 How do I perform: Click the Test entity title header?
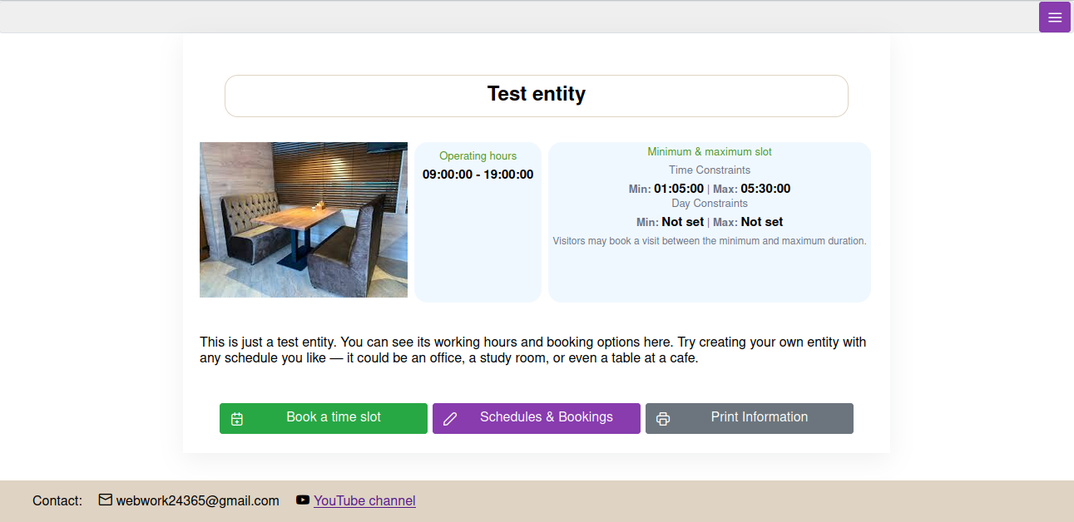point(536,94)
